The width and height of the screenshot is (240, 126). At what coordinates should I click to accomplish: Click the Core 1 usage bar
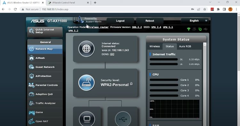coord(164,80)
